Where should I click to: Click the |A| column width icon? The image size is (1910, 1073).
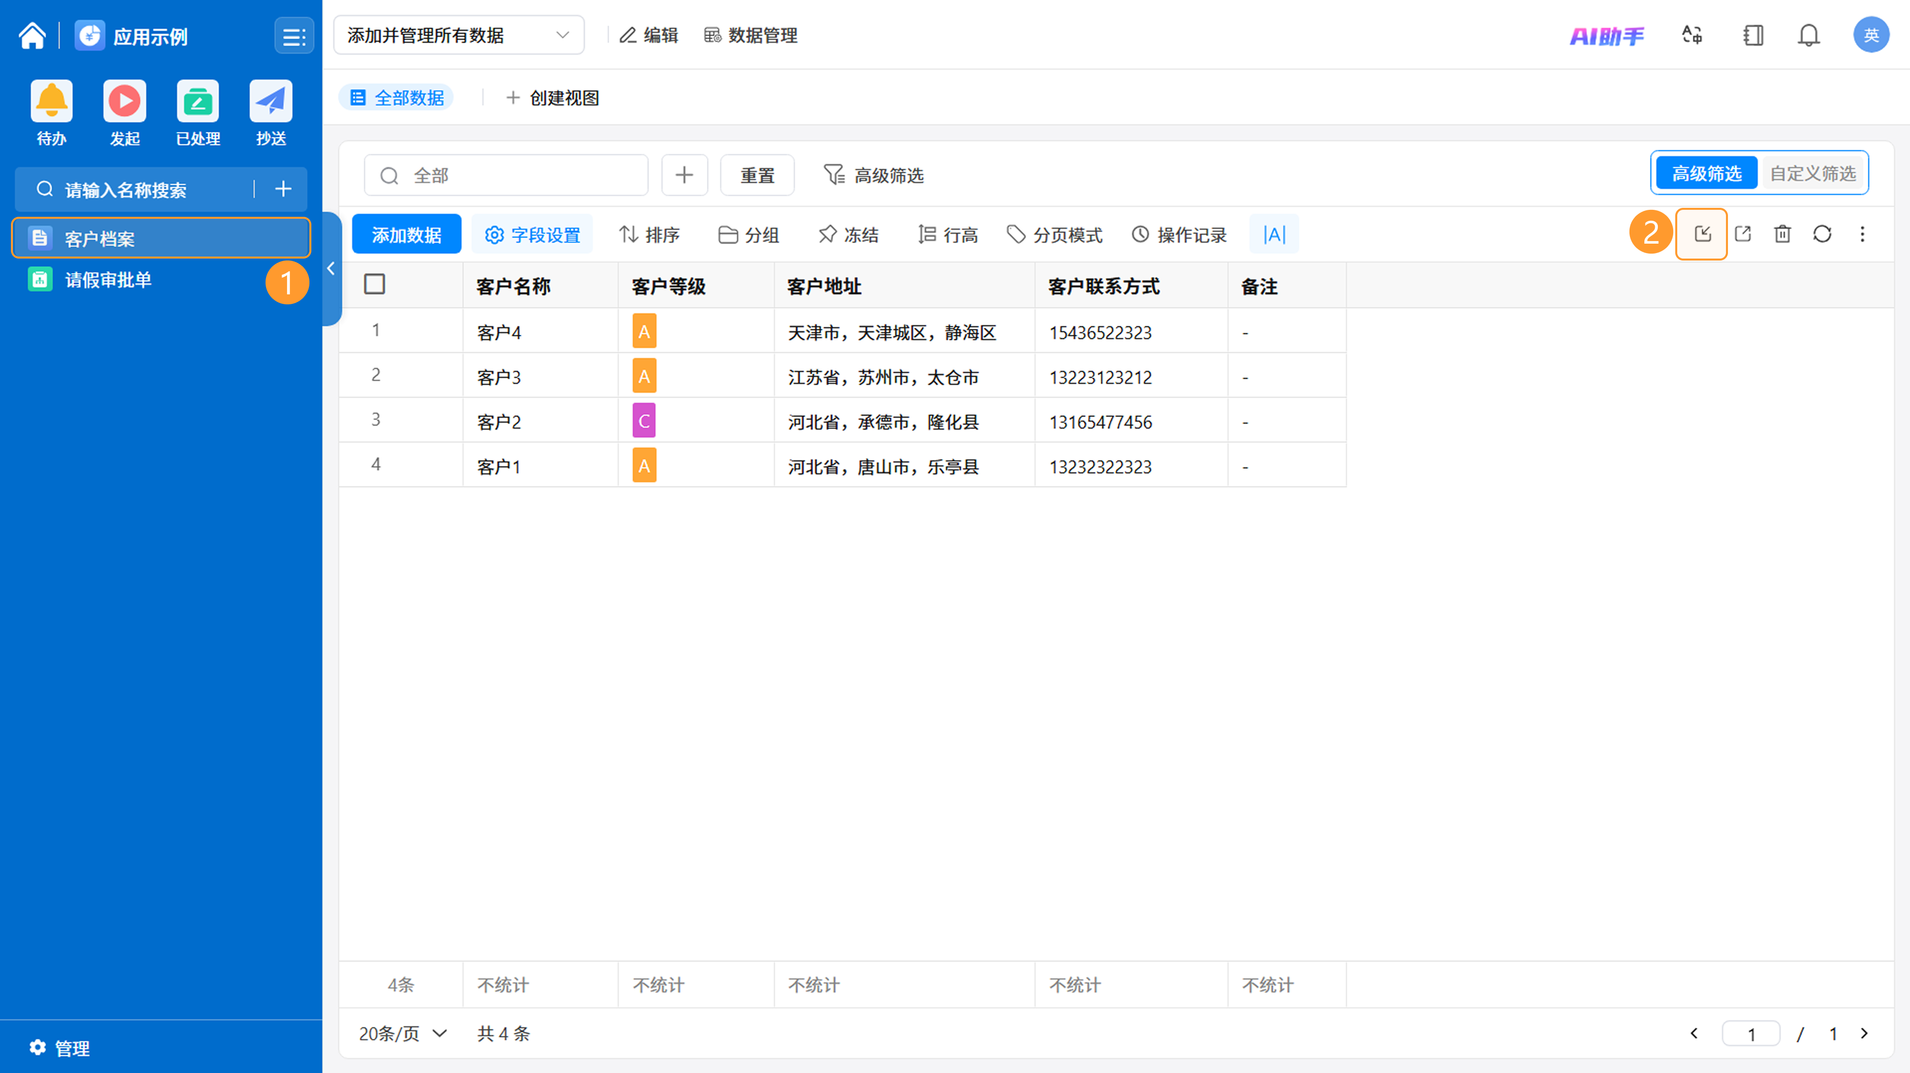(1274, 234)
